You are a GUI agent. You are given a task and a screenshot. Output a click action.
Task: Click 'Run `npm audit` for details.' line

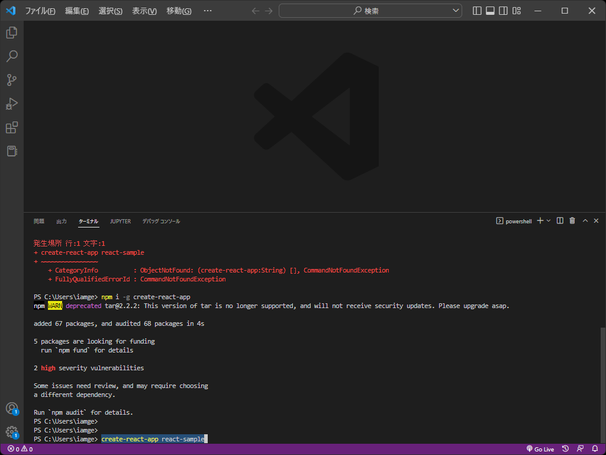[x=83, y=412]
